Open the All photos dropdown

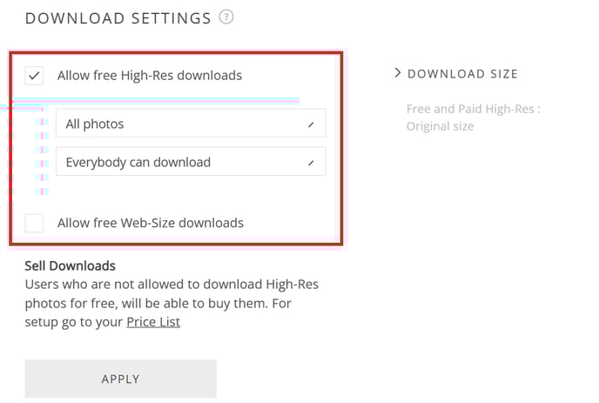(191, 124)
